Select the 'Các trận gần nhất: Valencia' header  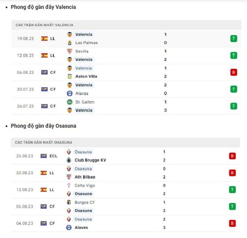tap(44, 25)
